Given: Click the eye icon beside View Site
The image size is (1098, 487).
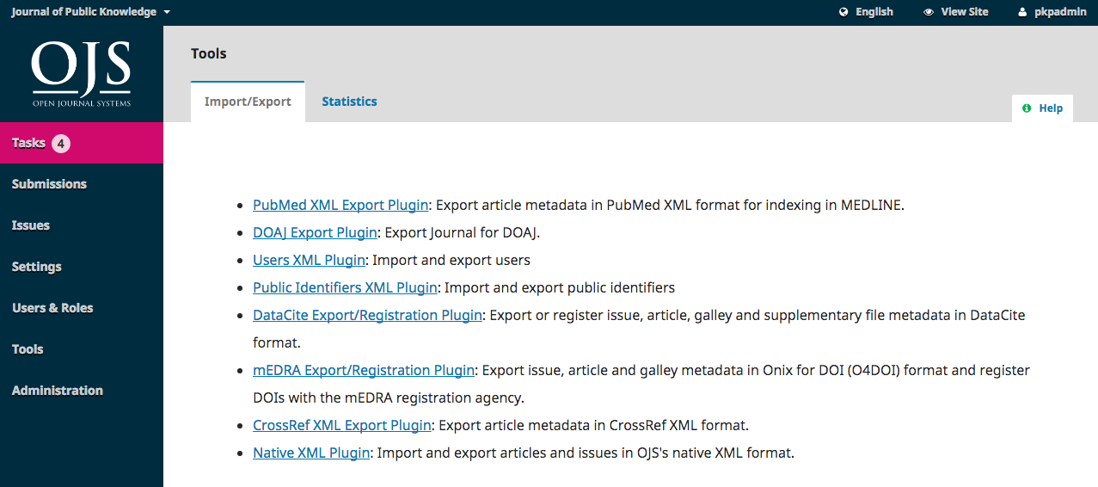Looking at the screenshot, I should 929,12.
